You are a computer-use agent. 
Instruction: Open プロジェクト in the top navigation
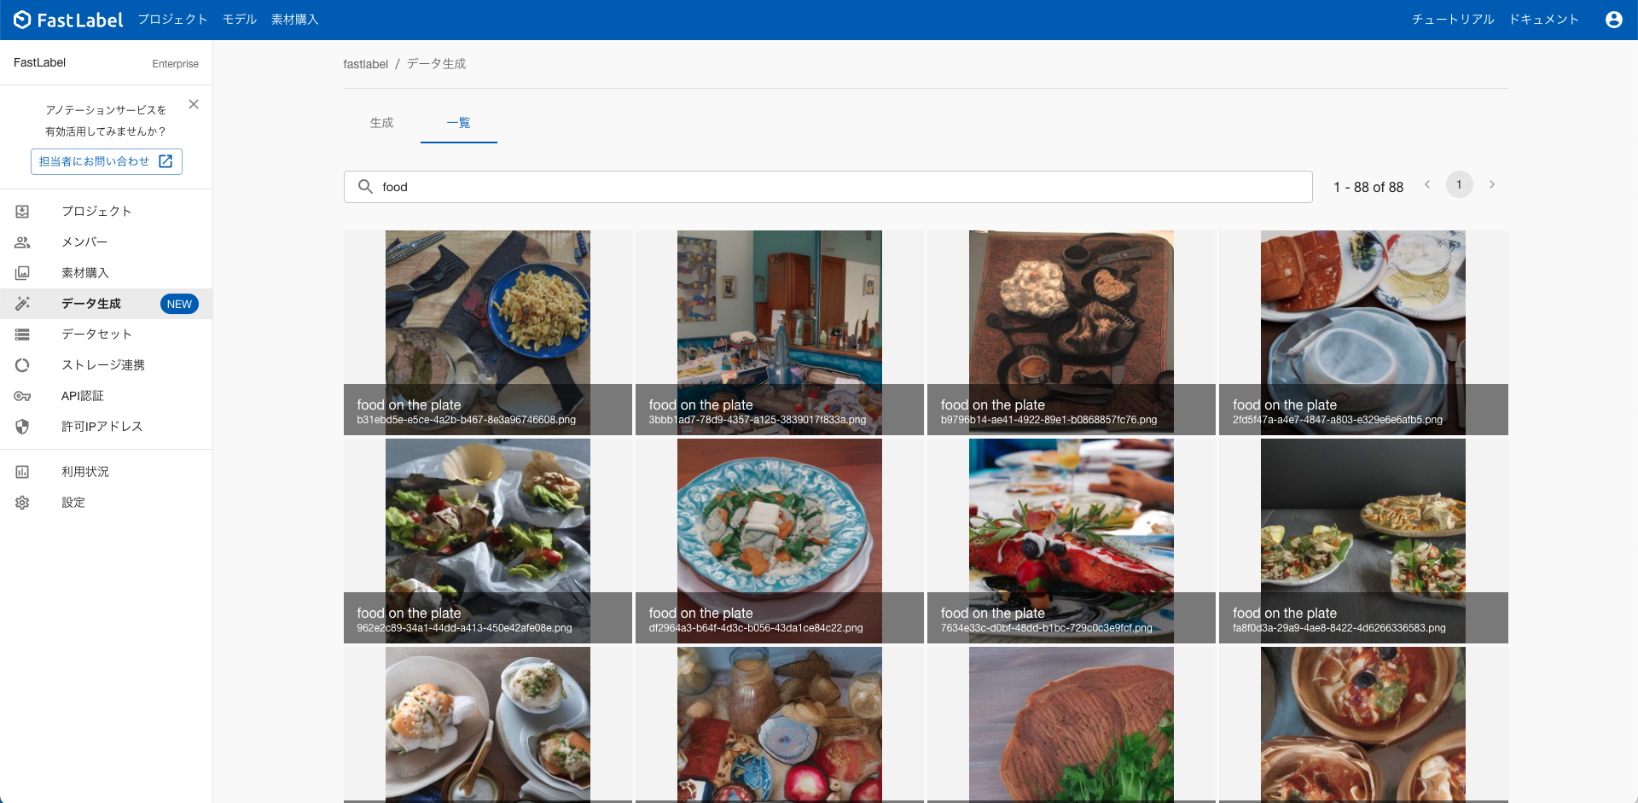pyautogui.click(x=173, y=20)
